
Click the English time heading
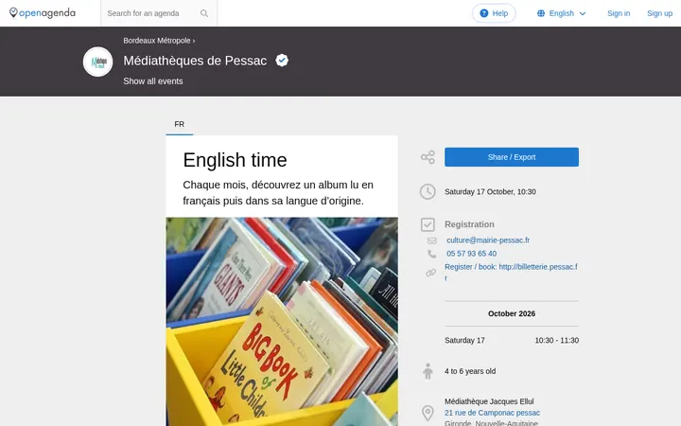point(235,160)
